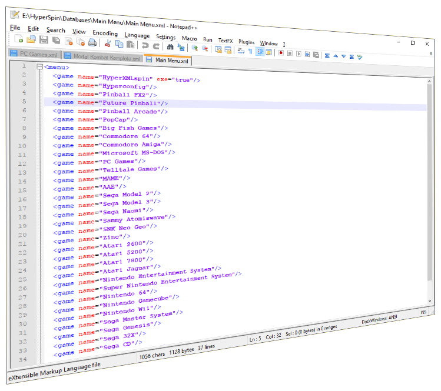The height and width of the screenshot is (391, 441).
Task: Click the Save Recorded Macro icon
Action: pos(316,55)
